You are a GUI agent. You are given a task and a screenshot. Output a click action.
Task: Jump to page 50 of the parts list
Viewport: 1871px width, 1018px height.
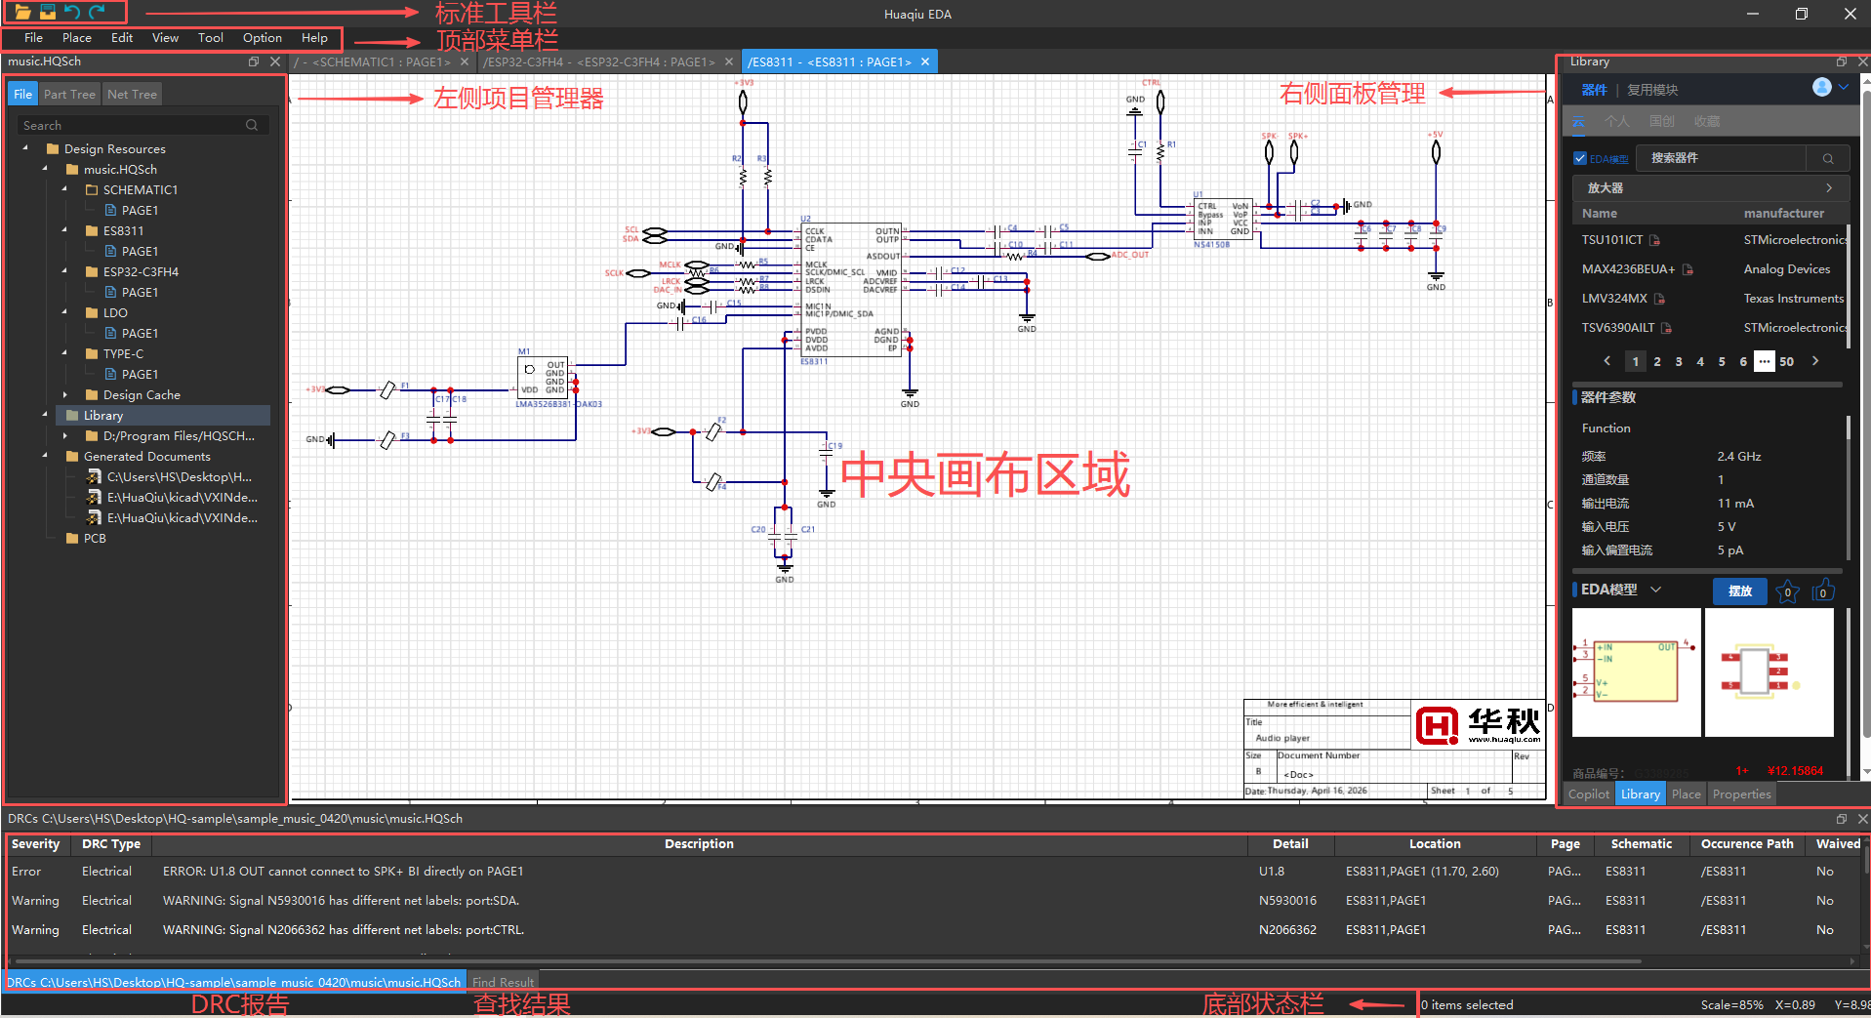(x=1786, y=361)
